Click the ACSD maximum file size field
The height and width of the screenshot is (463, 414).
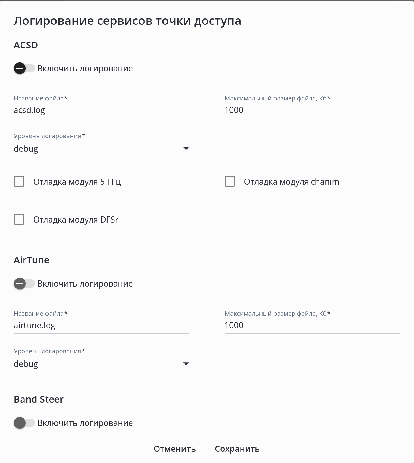coord(312,110)
